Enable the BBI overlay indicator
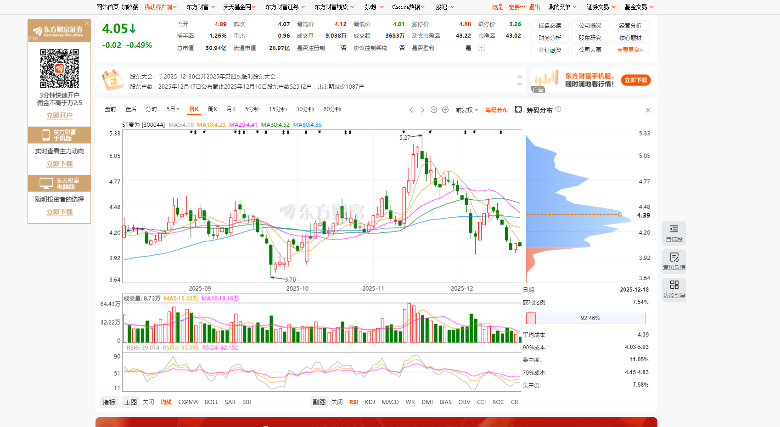The image size is (780, 427). [247, 402]
